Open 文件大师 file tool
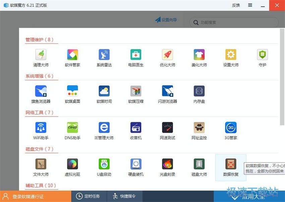 click(41, 167)
